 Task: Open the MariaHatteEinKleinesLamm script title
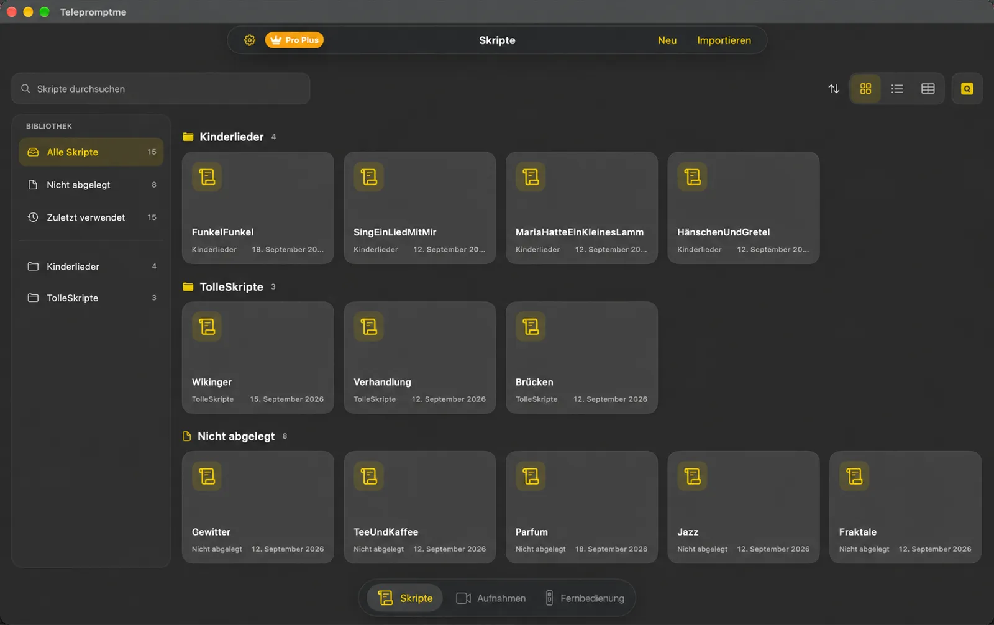[x=580, y=232]
